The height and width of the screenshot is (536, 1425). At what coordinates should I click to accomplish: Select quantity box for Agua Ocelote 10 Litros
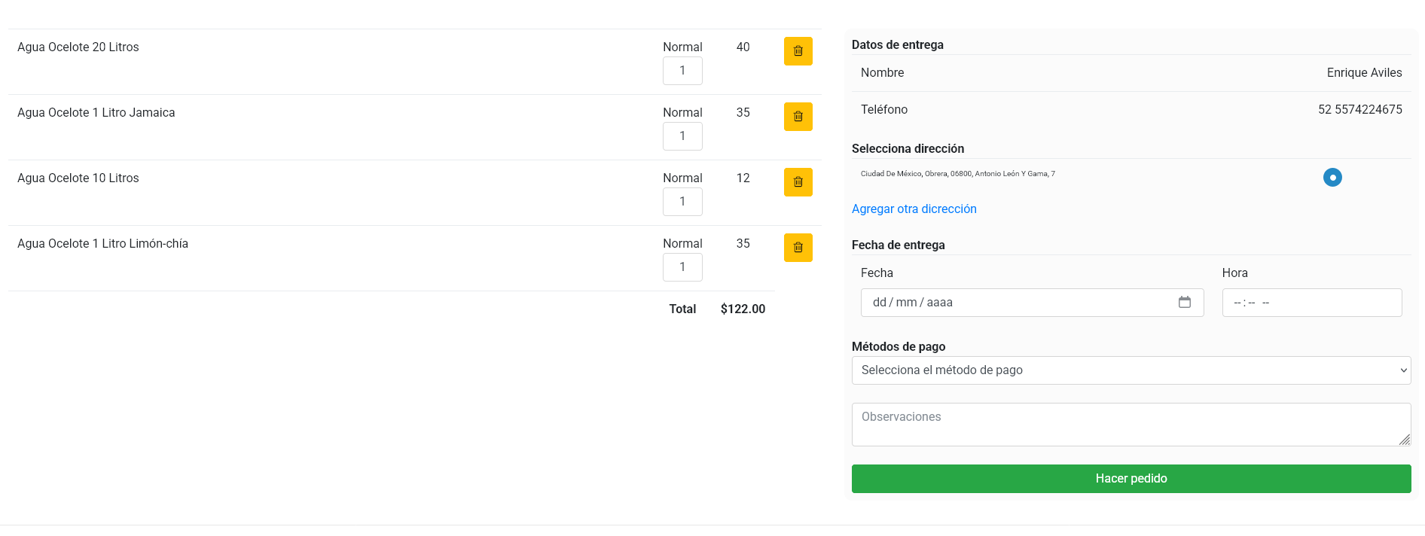682,202
